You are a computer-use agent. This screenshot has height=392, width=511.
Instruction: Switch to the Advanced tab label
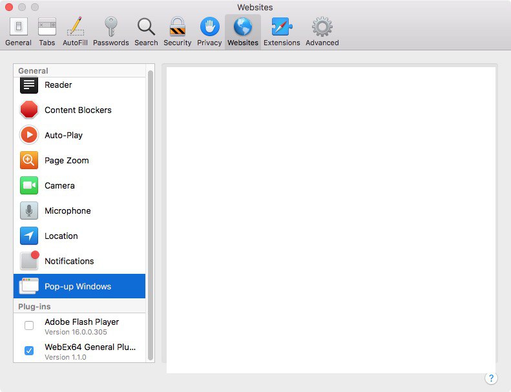point(322,43)
